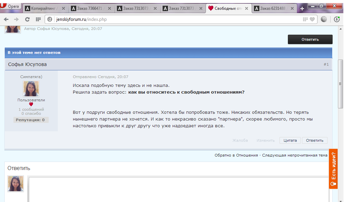Show site info globe badge
The width and height of the screenshot is (344, 202).
(x=50, y=19)
